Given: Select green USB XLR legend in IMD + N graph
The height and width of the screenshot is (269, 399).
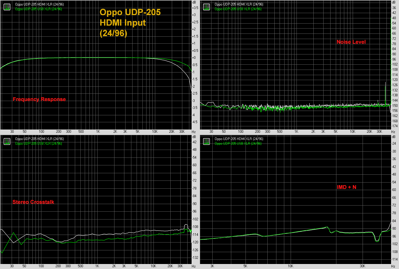Looking at the screenshot, I should pos(238,144).
